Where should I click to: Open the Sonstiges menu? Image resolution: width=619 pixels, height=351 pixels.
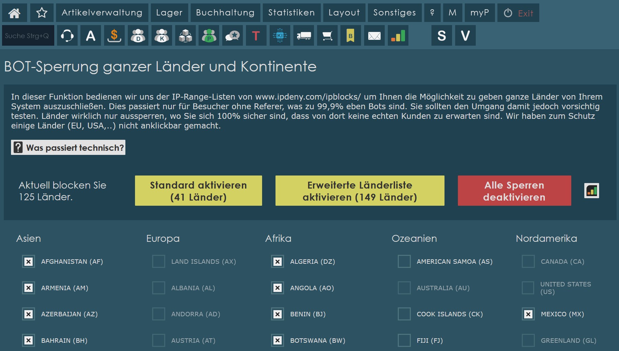pyautogui.click(x=395, y=13)
